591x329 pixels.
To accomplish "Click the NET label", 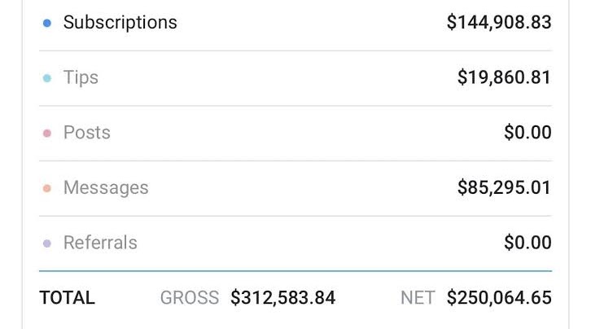I will point(418,298).
